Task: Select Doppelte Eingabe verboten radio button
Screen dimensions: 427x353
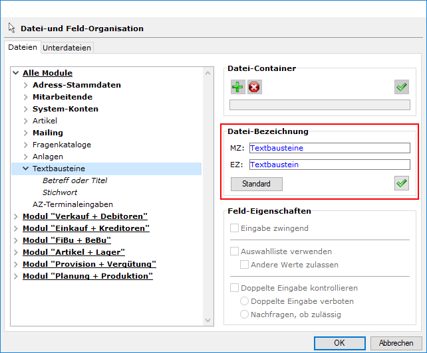Action: [x=245, y=301]
